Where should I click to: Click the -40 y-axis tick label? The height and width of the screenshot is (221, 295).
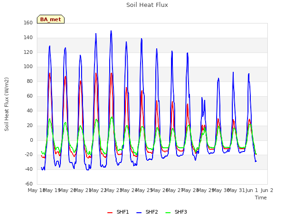(x=29, y=169)
